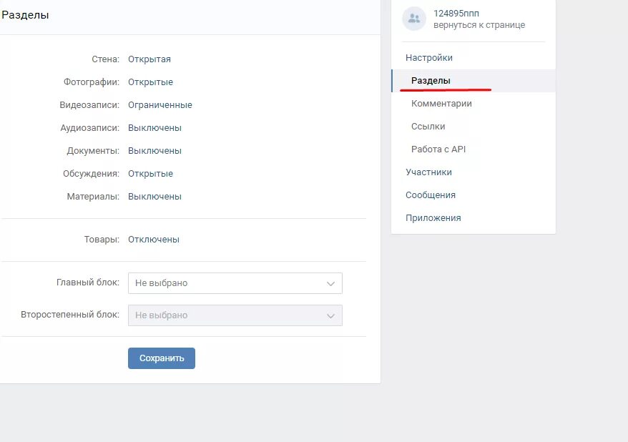Go to Комментарии section
Screen dimensions: 628x442
tap(441, 104)
